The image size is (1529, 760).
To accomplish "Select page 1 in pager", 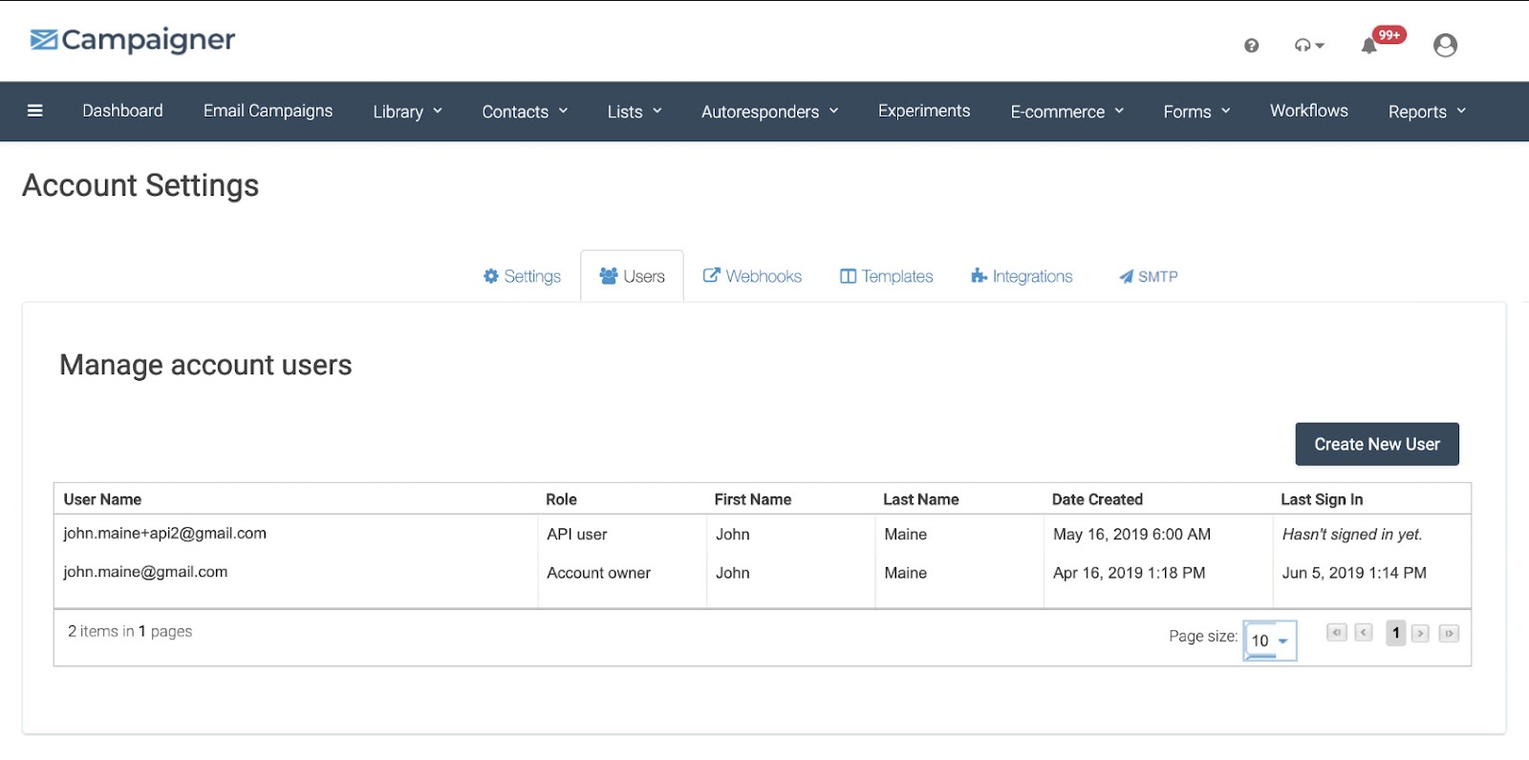I will click(x=1396, y=633).
